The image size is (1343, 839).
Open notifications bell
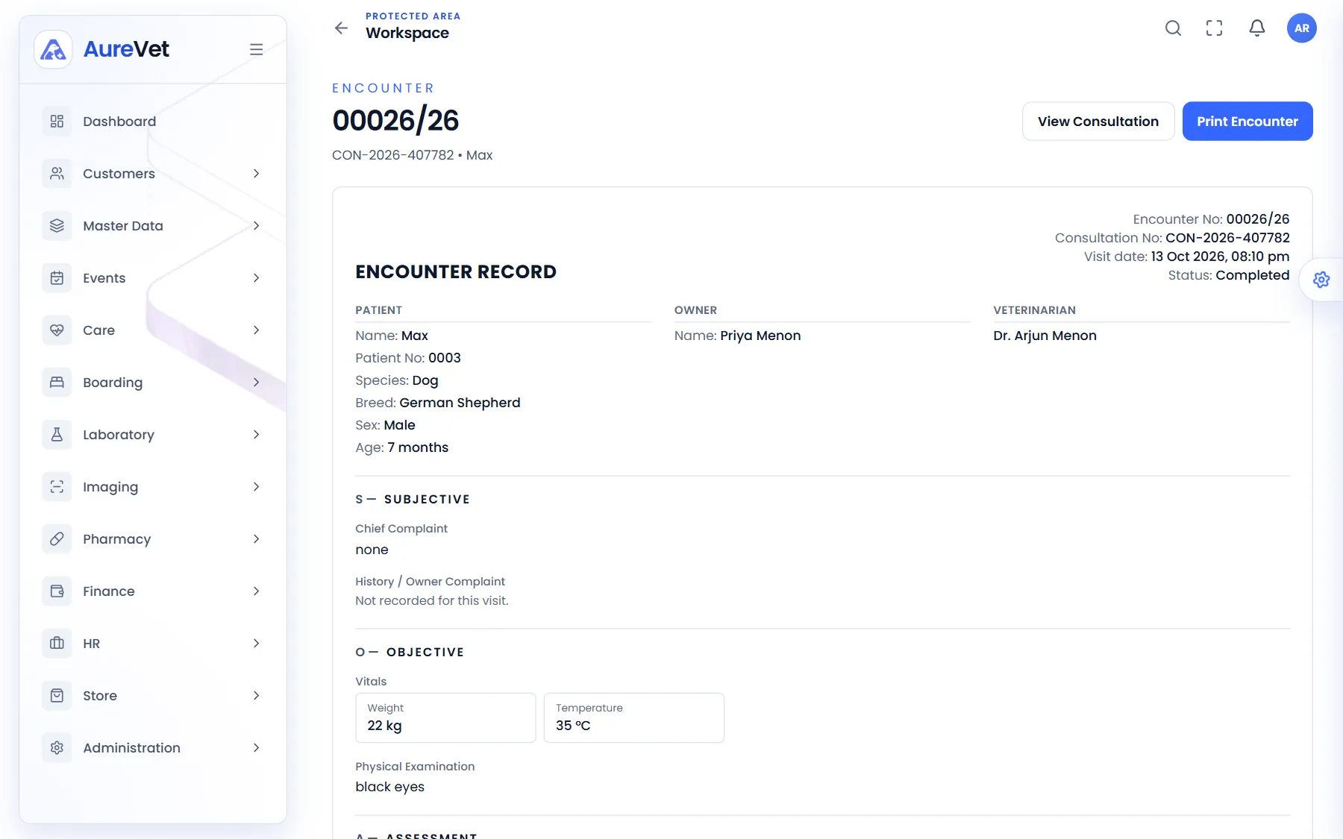pos(1257,28)
